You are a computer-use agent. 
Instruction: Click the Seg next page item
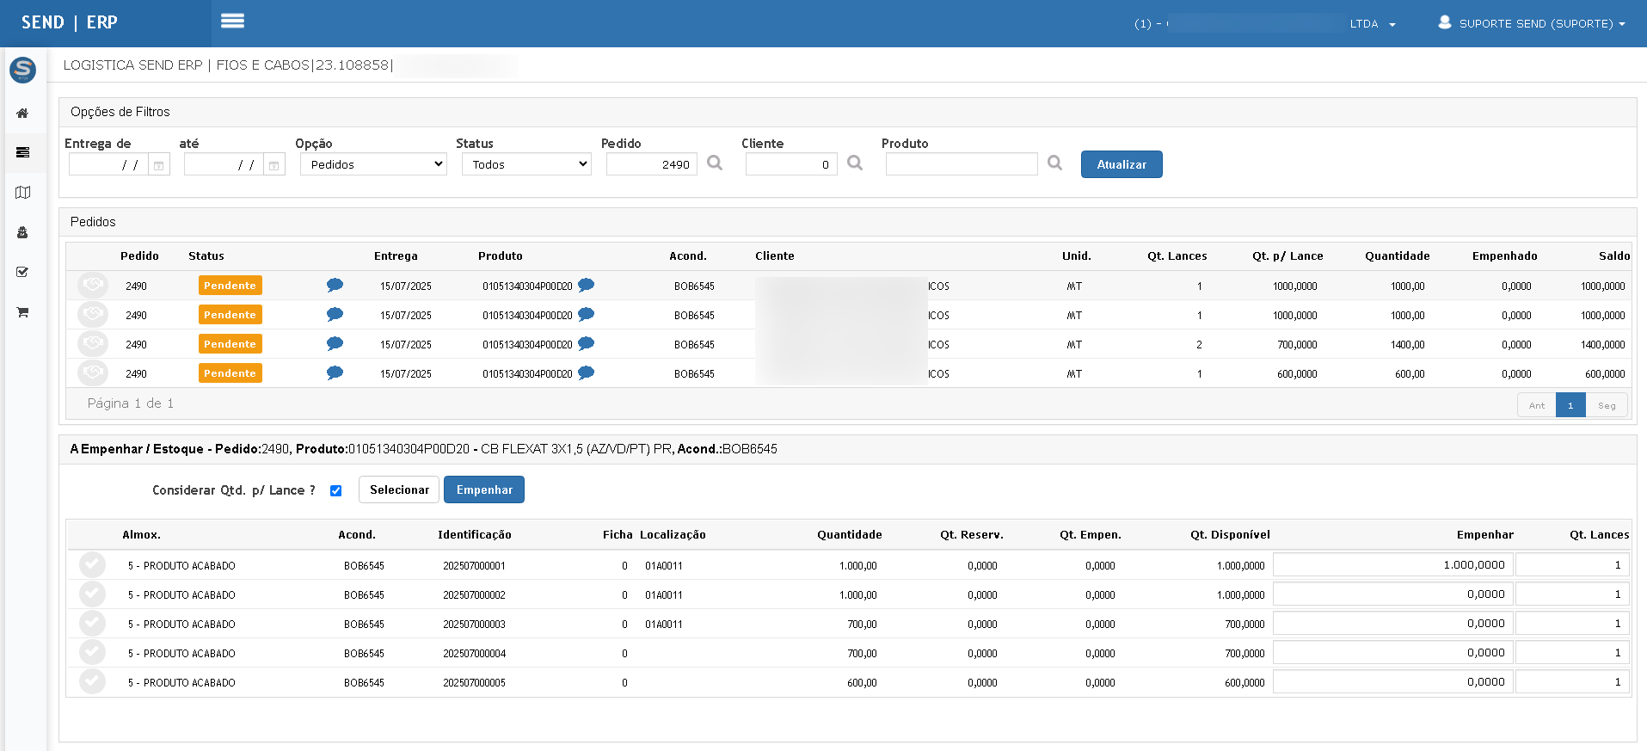point(1607,405)
